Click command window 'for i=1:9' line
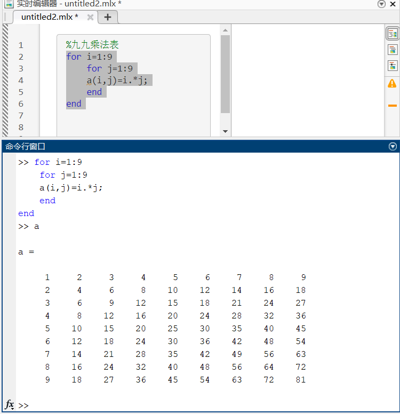This screenshot has width=400, height=414. coord(58,162)
